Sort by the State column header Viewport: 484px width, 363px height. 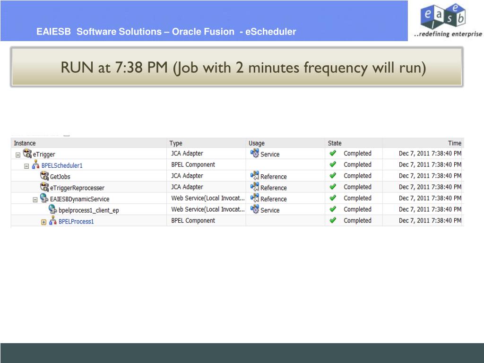click(x=335, y=143)
